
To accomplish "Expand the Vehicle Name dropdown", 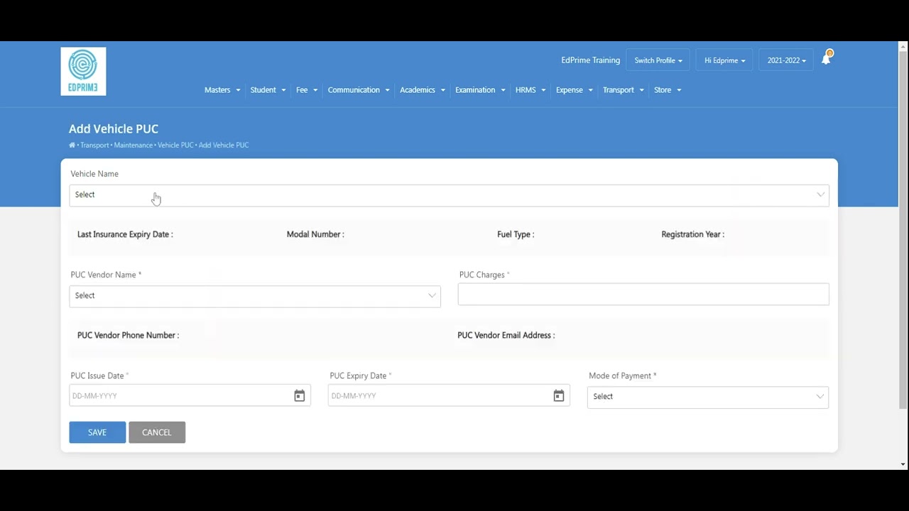I will [449, 195].
